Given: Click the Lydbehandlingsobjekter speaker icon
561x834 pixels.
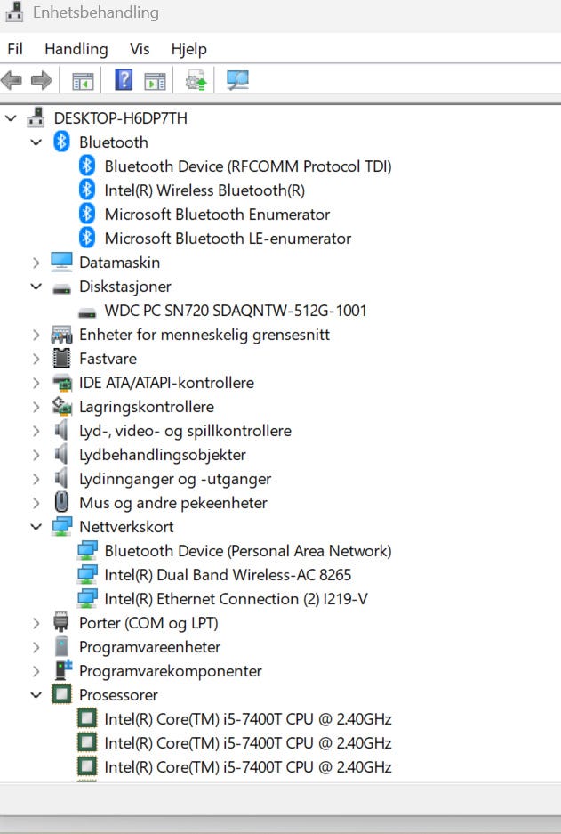Looking at the screenshot, I should (x=61, y=454).
